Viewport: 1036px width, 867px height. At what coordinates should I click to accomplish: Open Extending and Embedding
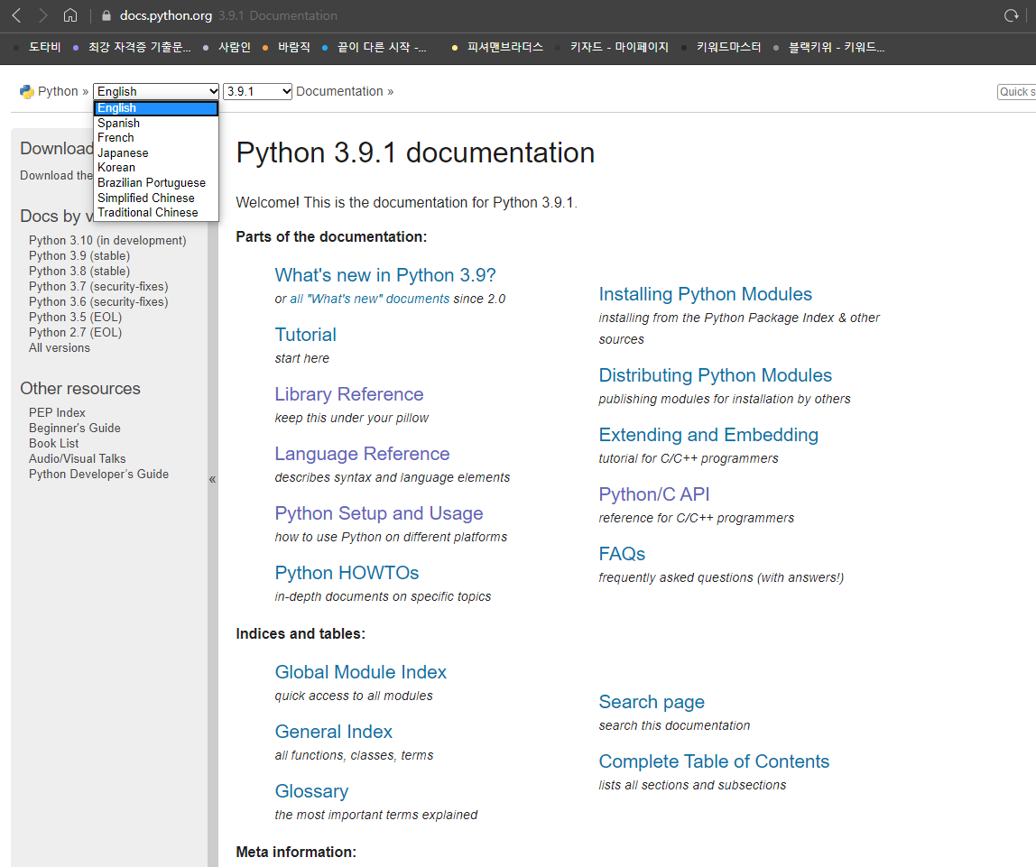click(708, 435)
